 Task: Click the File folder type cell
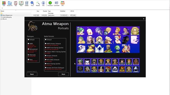pyautogui.click(x=51, y=13)
